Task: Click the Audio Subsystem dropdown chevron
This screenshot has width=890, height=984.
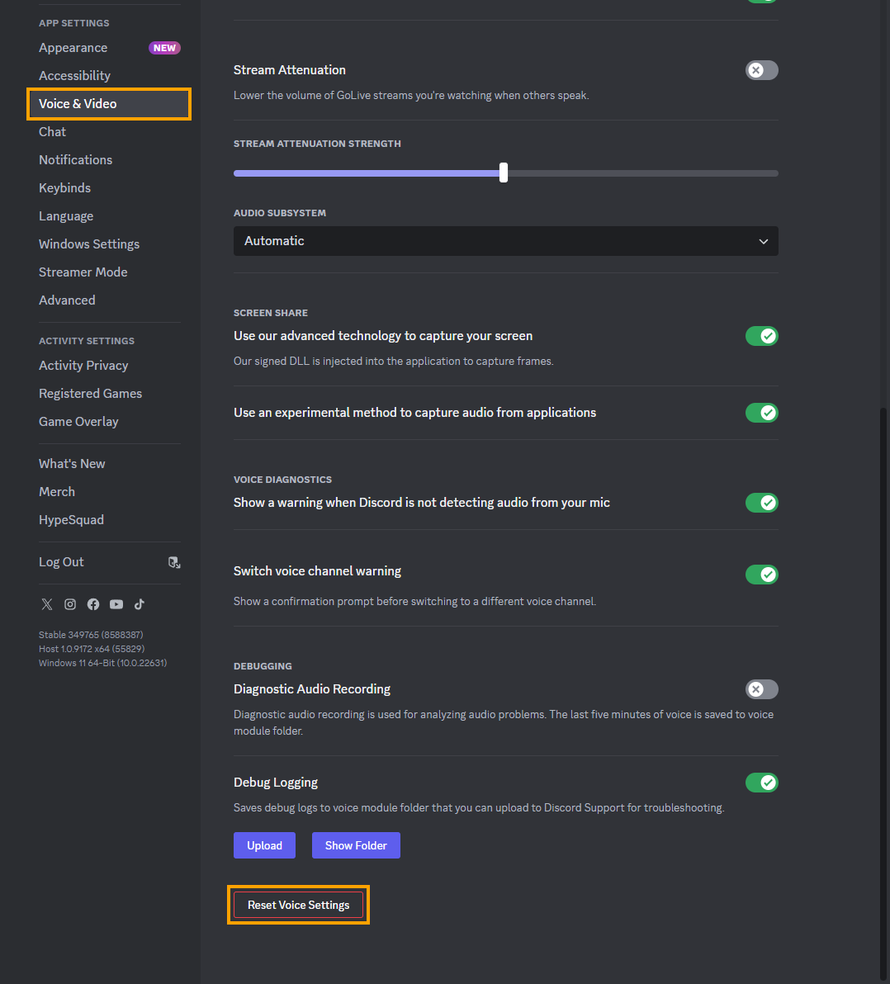Action: (763, 242)
